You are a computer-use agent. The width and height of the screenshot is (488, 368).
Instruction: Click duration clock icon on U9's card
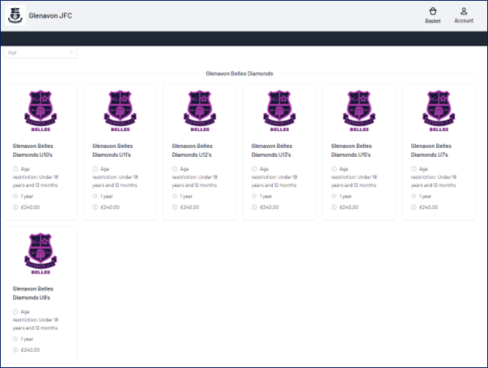pyautogui.click(x=15, y=339)
